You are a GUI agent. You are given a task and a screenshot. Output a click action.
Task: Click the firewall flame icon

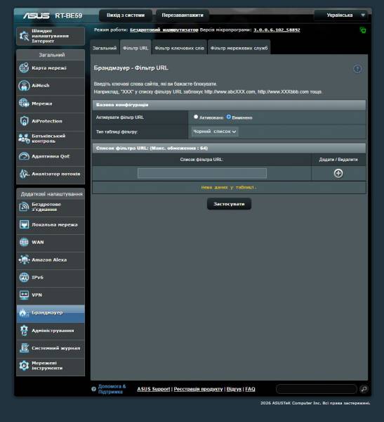coord(24,313)
